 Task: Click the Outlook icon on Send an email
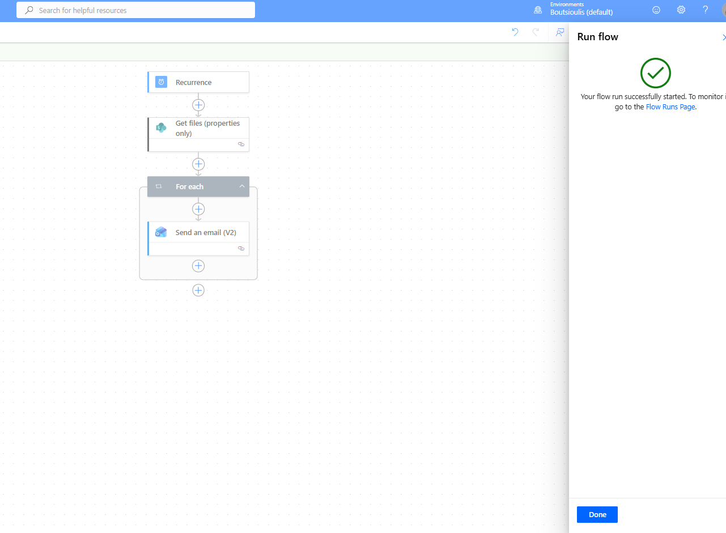pyautogui.click(x=161, y=232)
